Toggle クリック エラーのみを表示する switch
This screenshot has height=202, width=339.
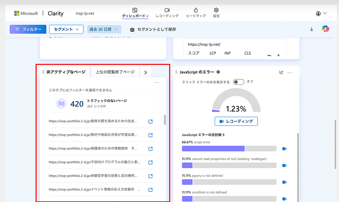tap(239, 82)
